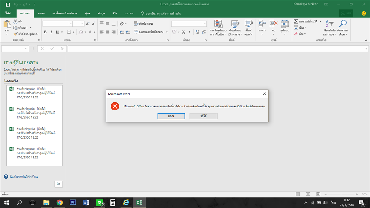
Task: Click Decrease Decimal icon
Action: [204, 32]
